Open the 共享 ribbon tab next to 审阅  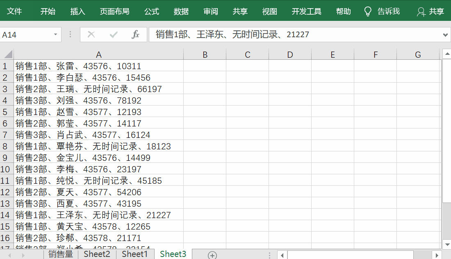point(240,11)
